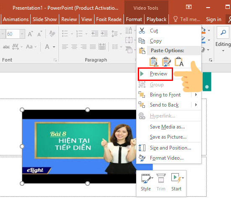Toggle center text alignment
This screenshot has width=231, height=198.
click(74, 47)
